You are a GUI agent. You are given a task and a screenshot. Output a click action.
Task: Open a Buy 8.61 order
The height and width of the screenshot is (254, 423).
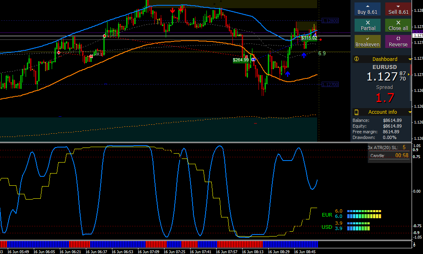tap(367, 9)
